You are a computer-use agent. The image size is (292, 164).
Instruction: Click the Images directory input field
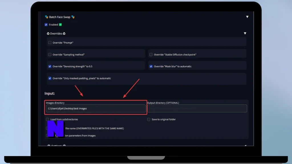(x=96, y=108)
